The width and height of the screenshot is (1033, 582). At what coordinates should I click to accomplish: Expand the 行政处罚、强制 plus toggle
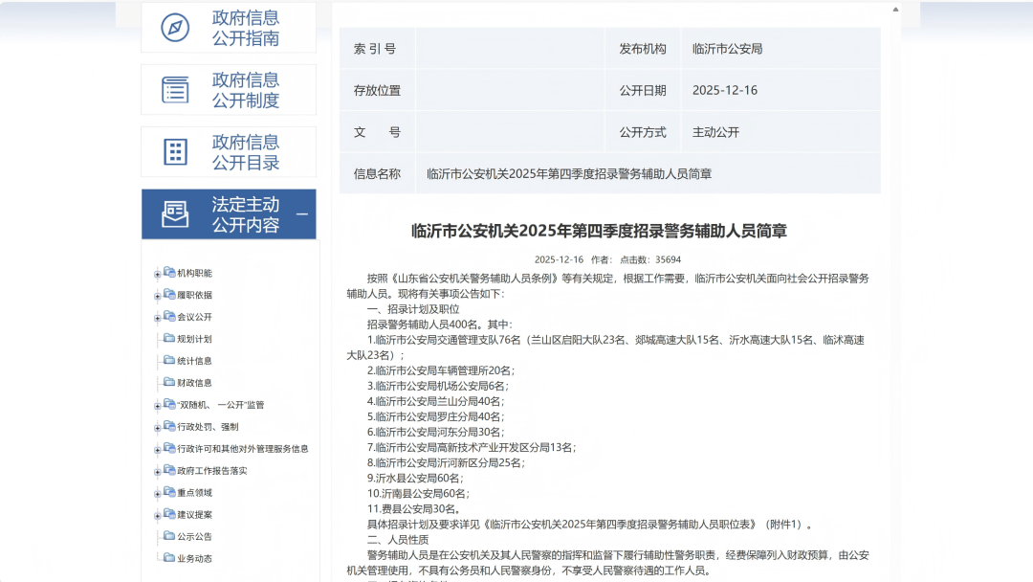(x=158, y=428)
